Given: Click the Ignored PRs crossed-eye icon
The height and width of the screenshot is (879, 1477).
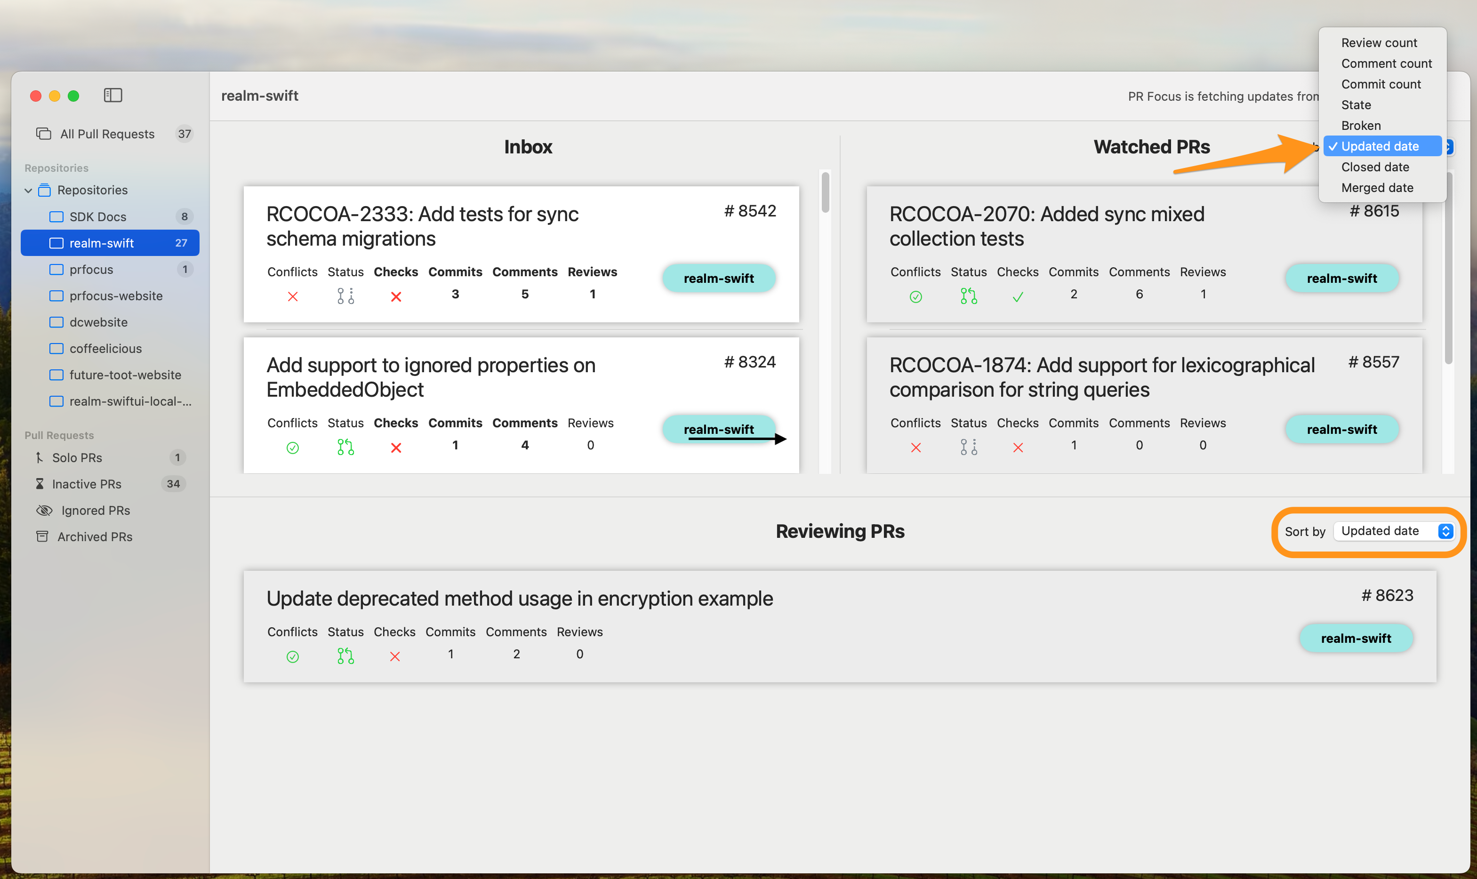Looking at the screenshot, I should point(44,510).
